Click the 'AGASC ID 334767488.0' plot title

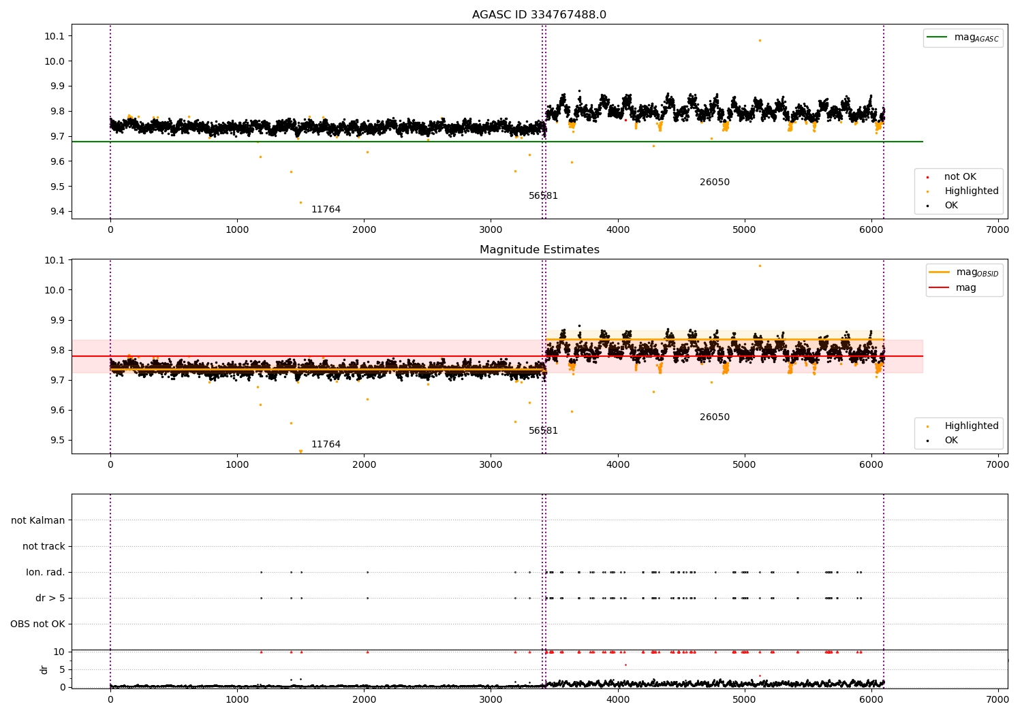point(539,15)
